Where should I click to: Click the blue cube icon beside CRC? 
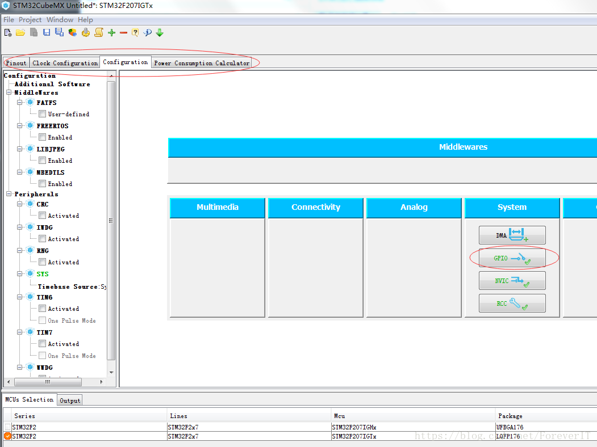tap(31, 204)
